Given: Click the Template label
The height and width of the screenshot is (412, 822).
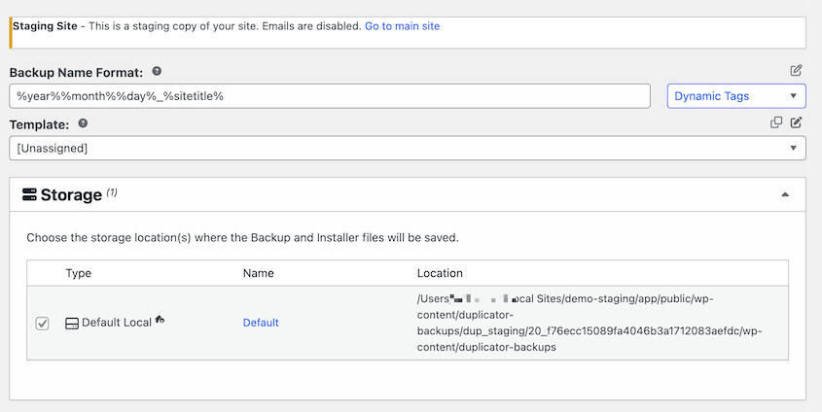Looking at the screenshot, I should point(39,124).
